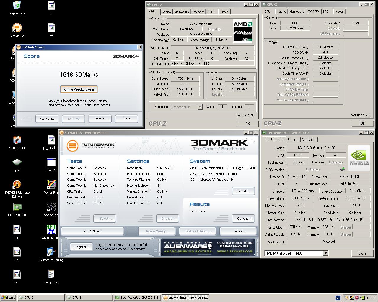Click the GPU Clock field showing 275 MHz

pyautogui.click(x=296, y=227)
